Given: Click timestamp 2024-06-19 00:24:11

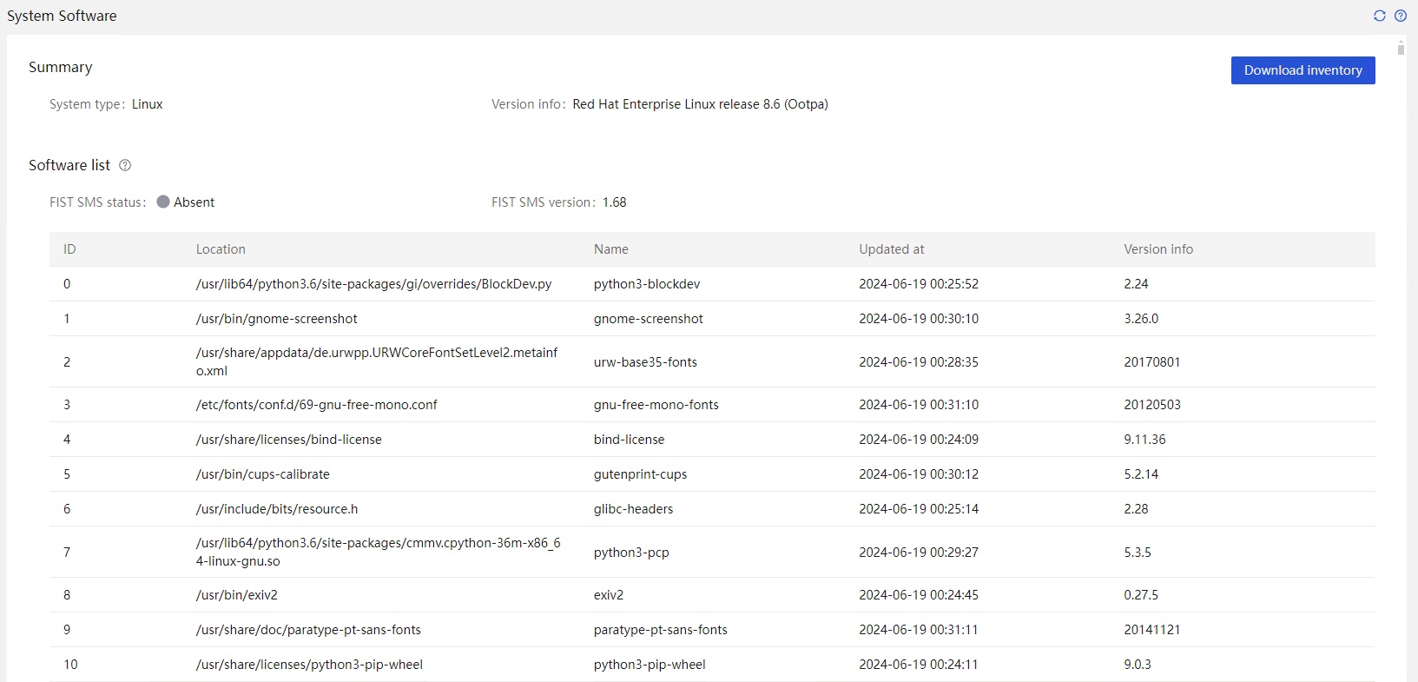Looking at the screenshot, I should pos(919,665).
